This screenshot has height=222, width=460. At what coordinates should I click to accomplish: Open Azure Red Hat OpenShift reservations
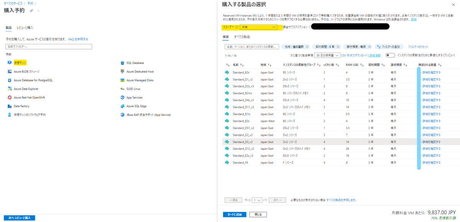(x=10, y=97)
